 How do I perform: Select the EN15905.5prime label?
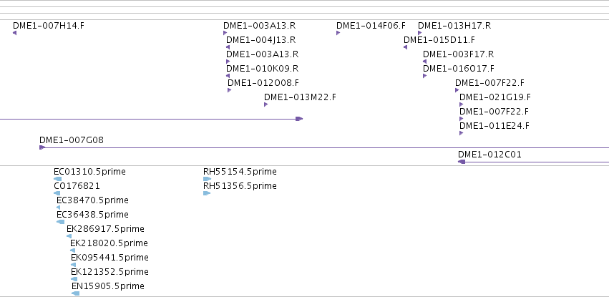(108, 286)
